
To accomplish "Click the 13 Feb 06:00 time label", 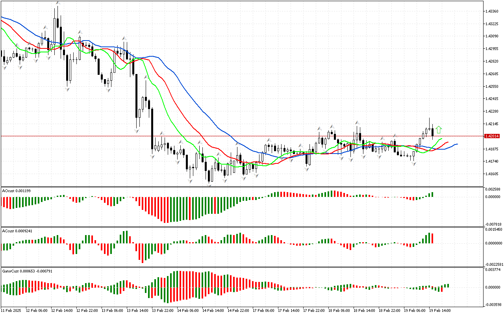I will coord(113,311).
